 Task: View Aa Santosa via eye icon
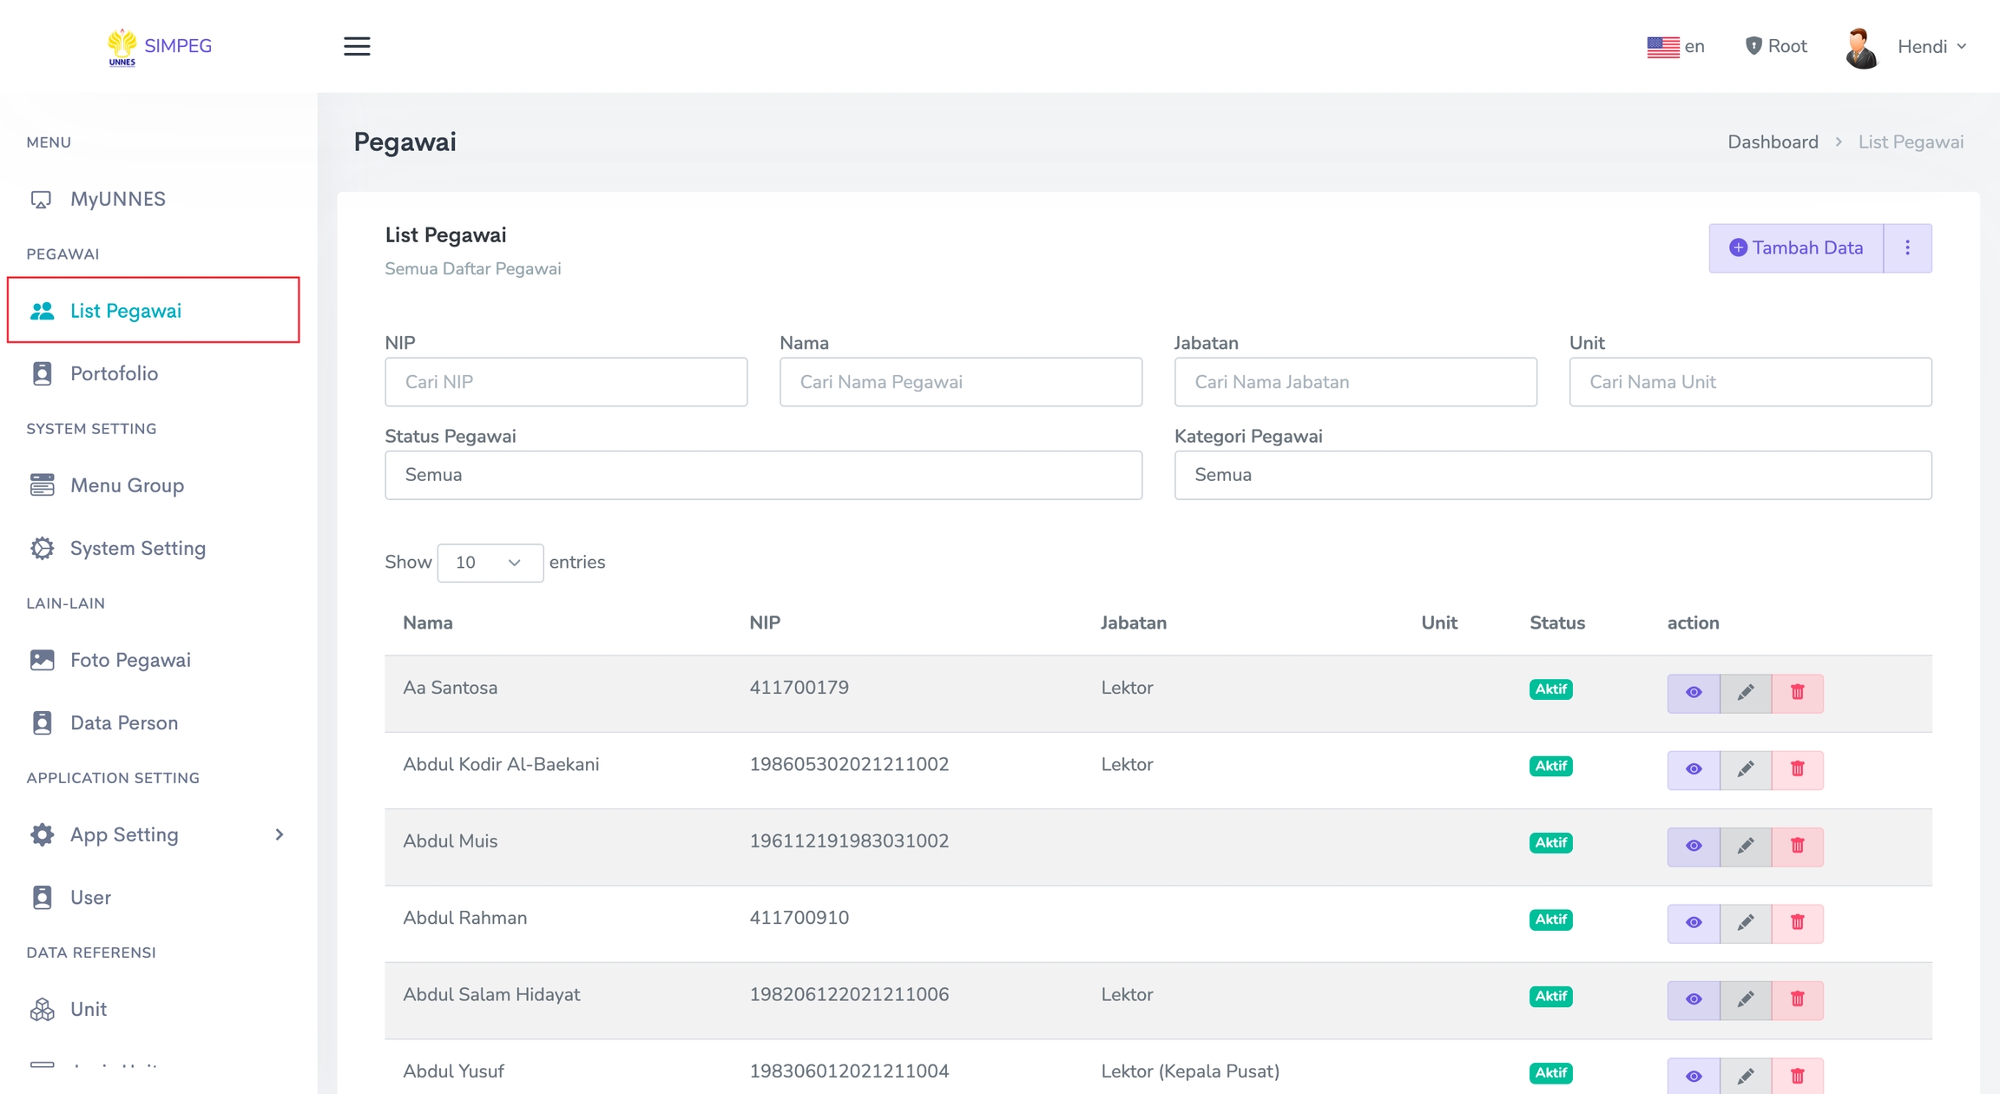pyautogui.click(x=1693, y=692)
